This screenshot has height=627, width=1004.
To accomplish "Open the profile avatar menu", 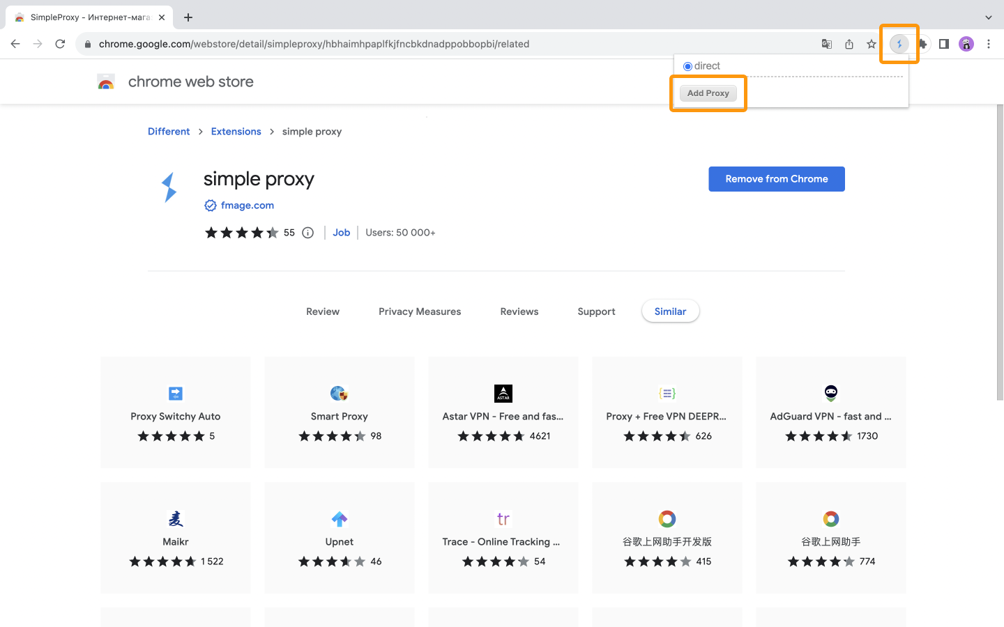I will 966,44.
